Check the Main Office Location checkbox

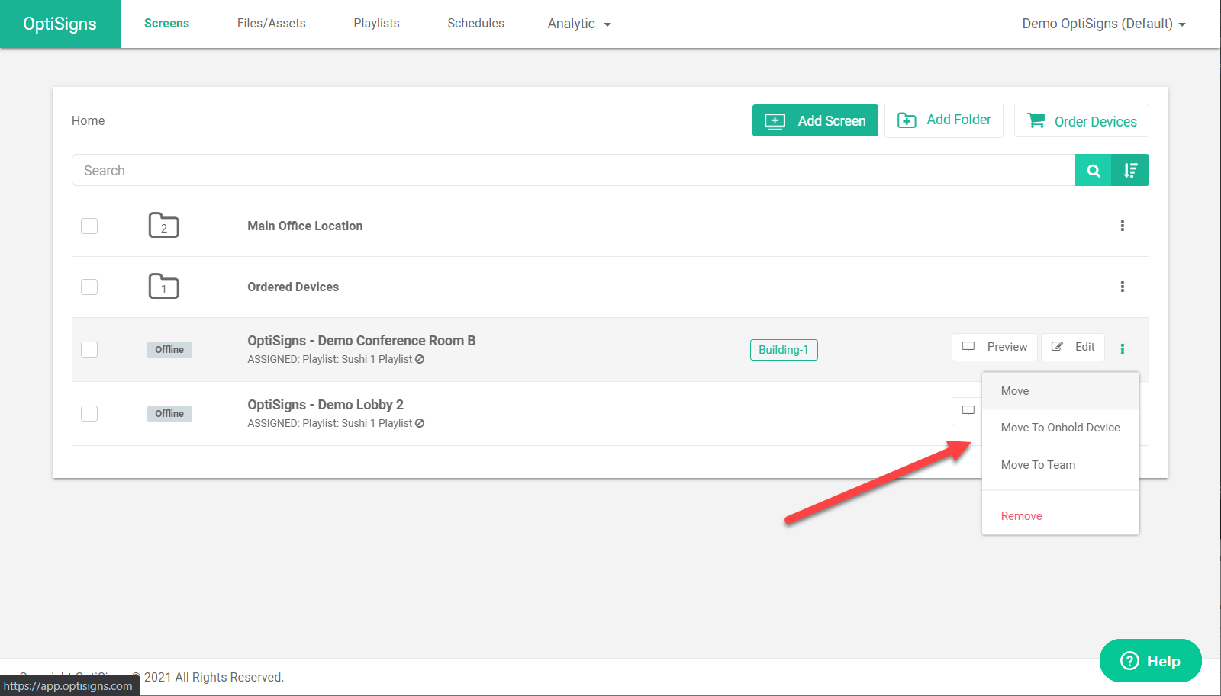tap(89, 226)
